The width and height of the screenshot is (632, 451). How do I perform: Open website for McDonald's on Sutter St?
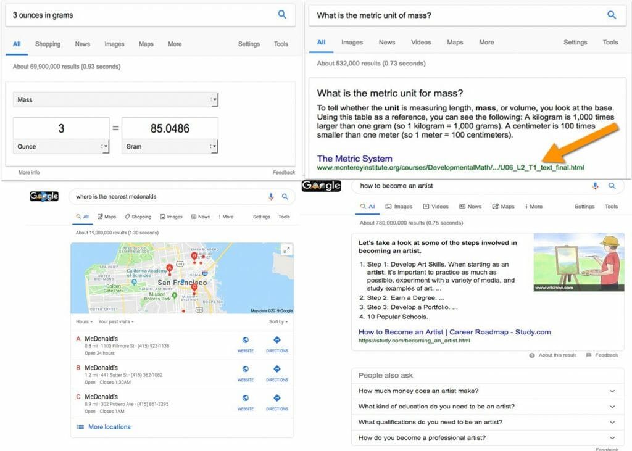(246, 373)
